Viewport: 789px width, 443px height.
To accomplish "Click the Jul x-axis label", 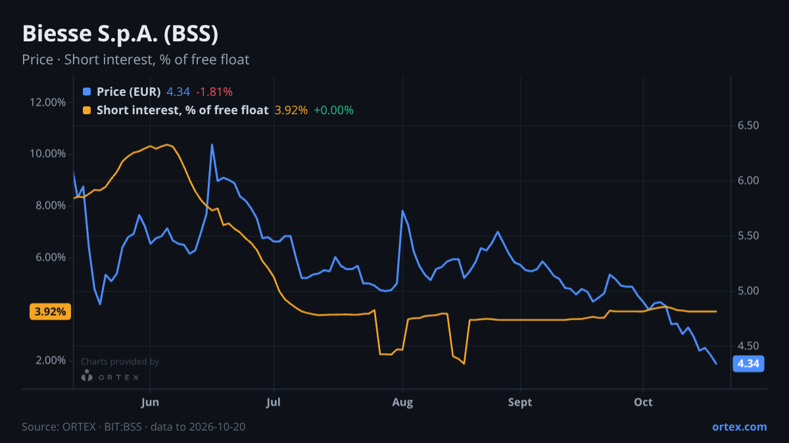I will click(274, 402).
